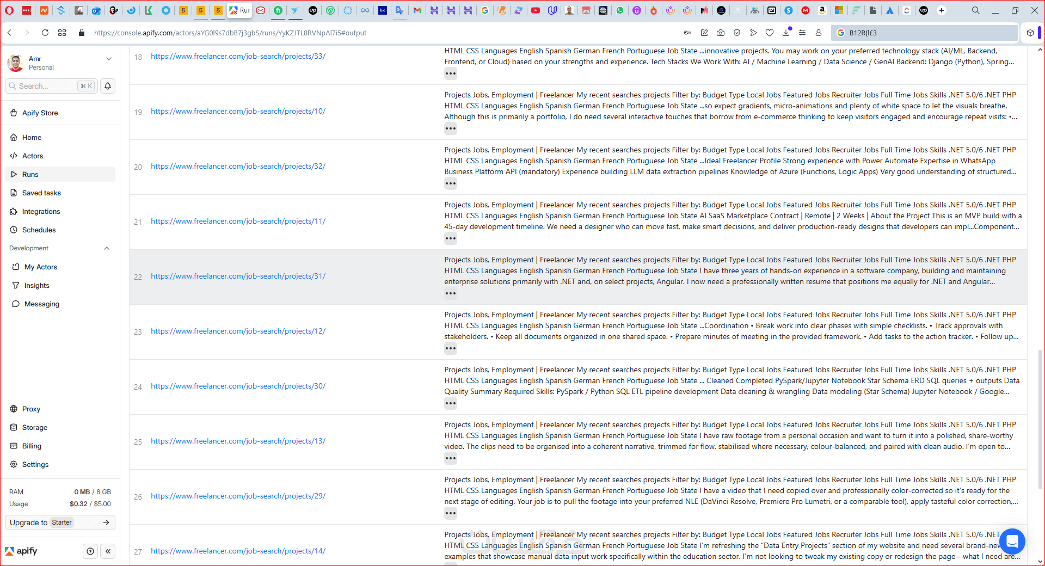Click the Schedules clock icon
Image resolution: width=1045 pixels, height=566 pixels.
coord(14,230)
